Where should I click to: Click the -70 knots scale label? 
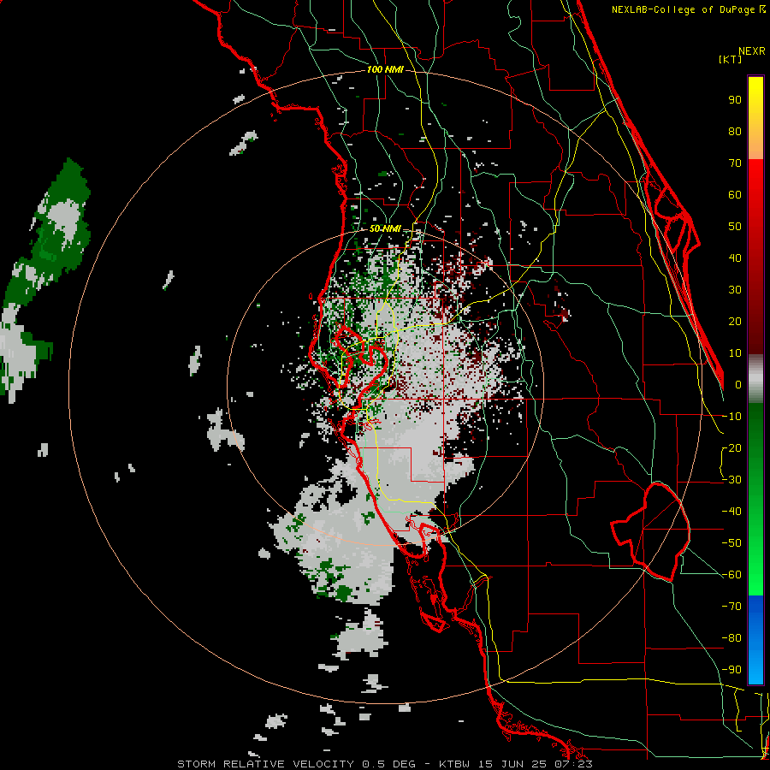click(x=731, y=606)
